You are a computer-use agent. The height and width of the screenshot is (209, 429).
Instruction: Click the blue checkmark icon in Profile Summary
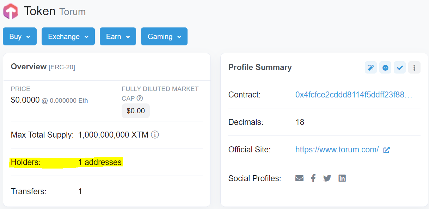pos(400,68)
